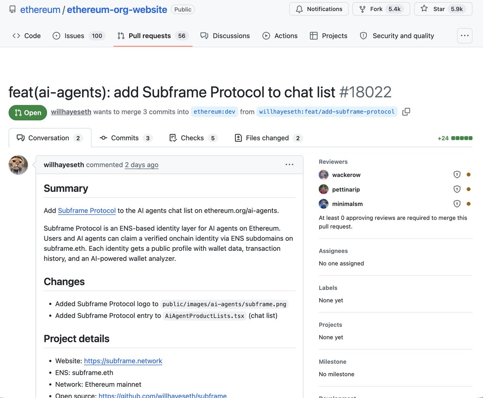The image size is (483, 398).
Task: View the Files changed tab
Action: pos(268,138)
